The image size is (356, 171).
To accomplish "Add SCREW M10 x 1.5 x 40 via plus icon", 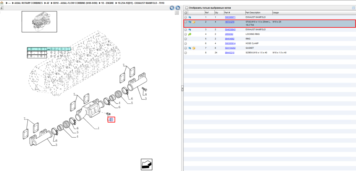I will point(185,53).
